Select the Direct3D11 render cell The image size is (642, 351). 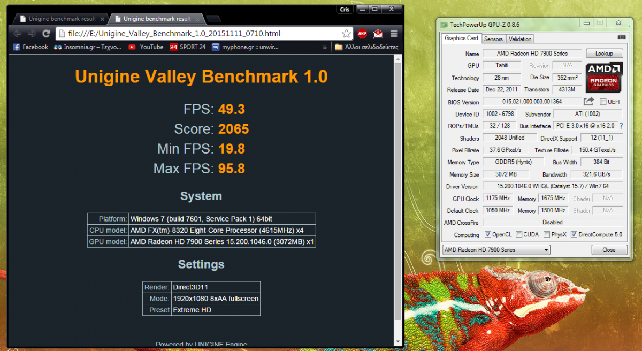point(216,287)
